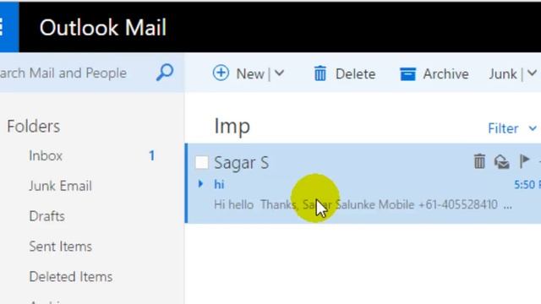Open the Deleted Items folder
This screenshot has width=541, height=304.
[71, 277]
